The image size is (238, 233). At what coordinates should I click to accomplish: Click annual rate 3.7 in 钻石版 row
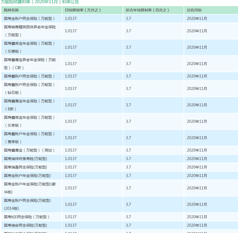click(x=128, y=89)
